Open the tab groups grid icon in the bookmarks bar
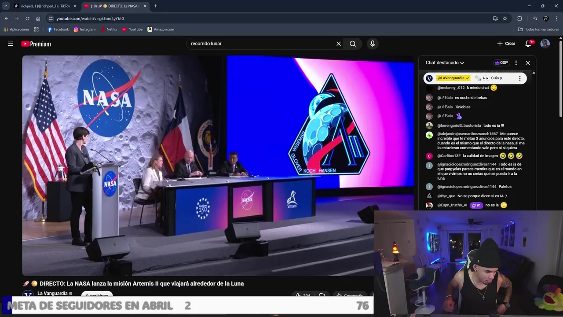The width and height of the screenshot is (563, 317). [x=36, y=29]
